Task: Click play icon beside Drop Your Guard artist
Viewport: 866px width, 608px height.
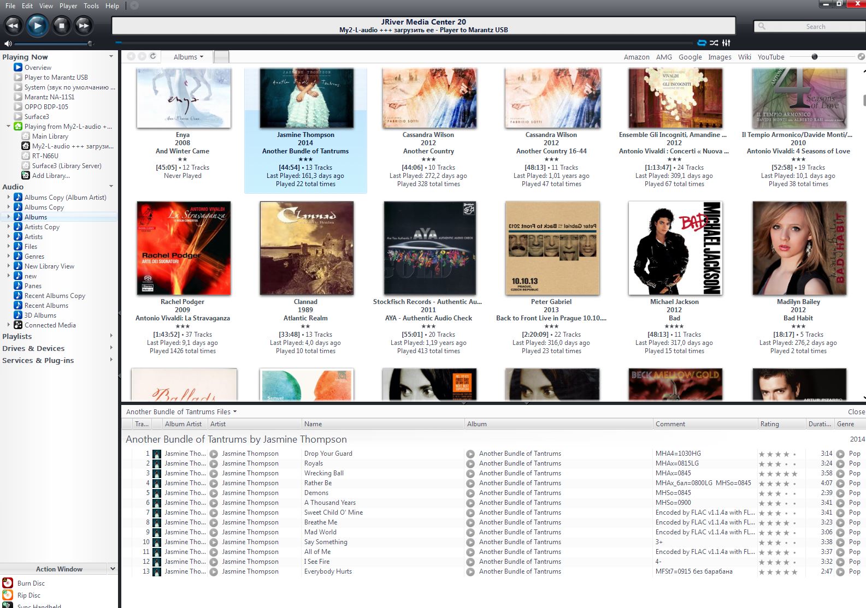Action: click(x=214, y=454)
